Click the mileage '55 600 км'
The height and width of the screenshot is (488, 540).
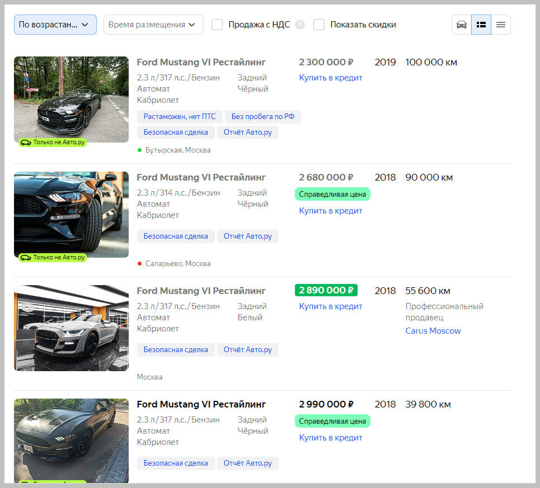(x=428, y=291)
